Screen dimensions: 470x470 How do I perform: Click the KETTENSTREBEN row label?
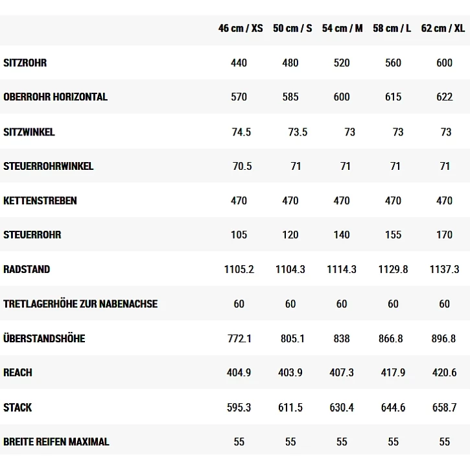click(x=40, y=200)
